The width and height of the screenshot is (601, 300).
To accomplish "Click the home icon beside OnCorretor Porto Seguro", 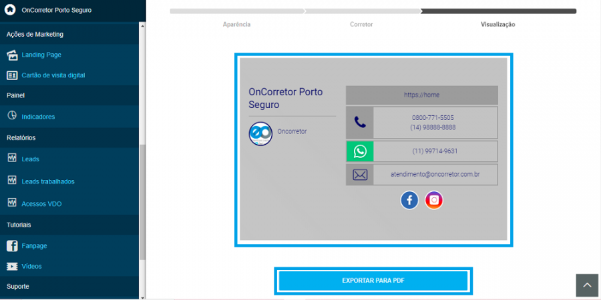I will coord(10,10).
